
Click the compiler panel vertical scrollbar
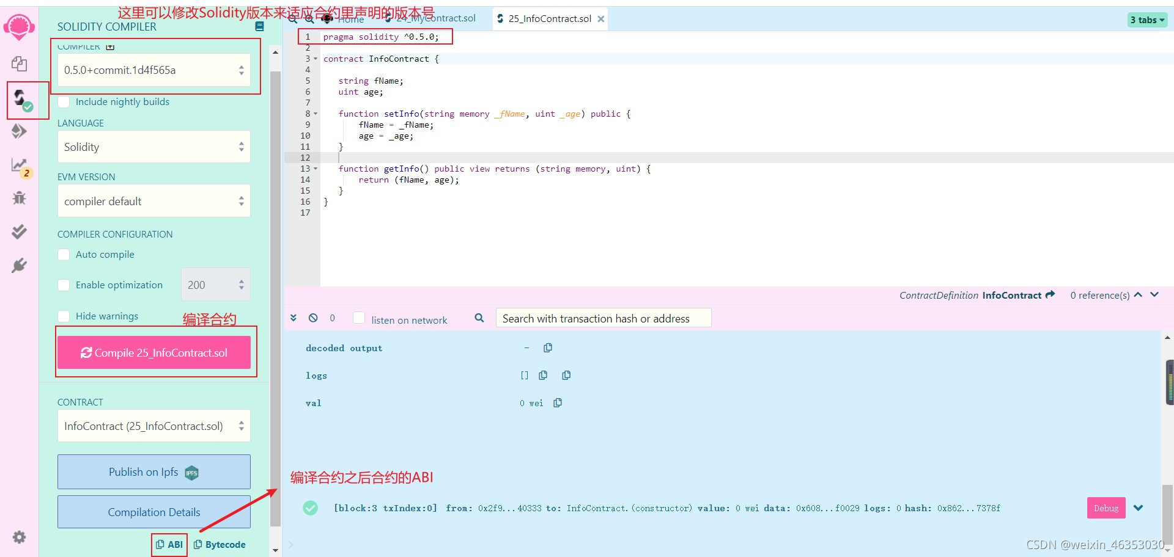coord(275,298)
